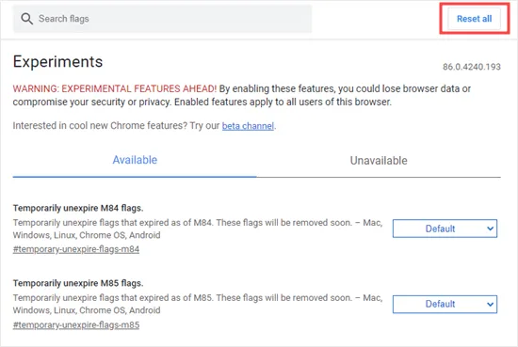Image resolution: width=518 pixels, height=347 pixels.
Task: Open the M84 flags Default dropdown
Action: tap(445, 229)
